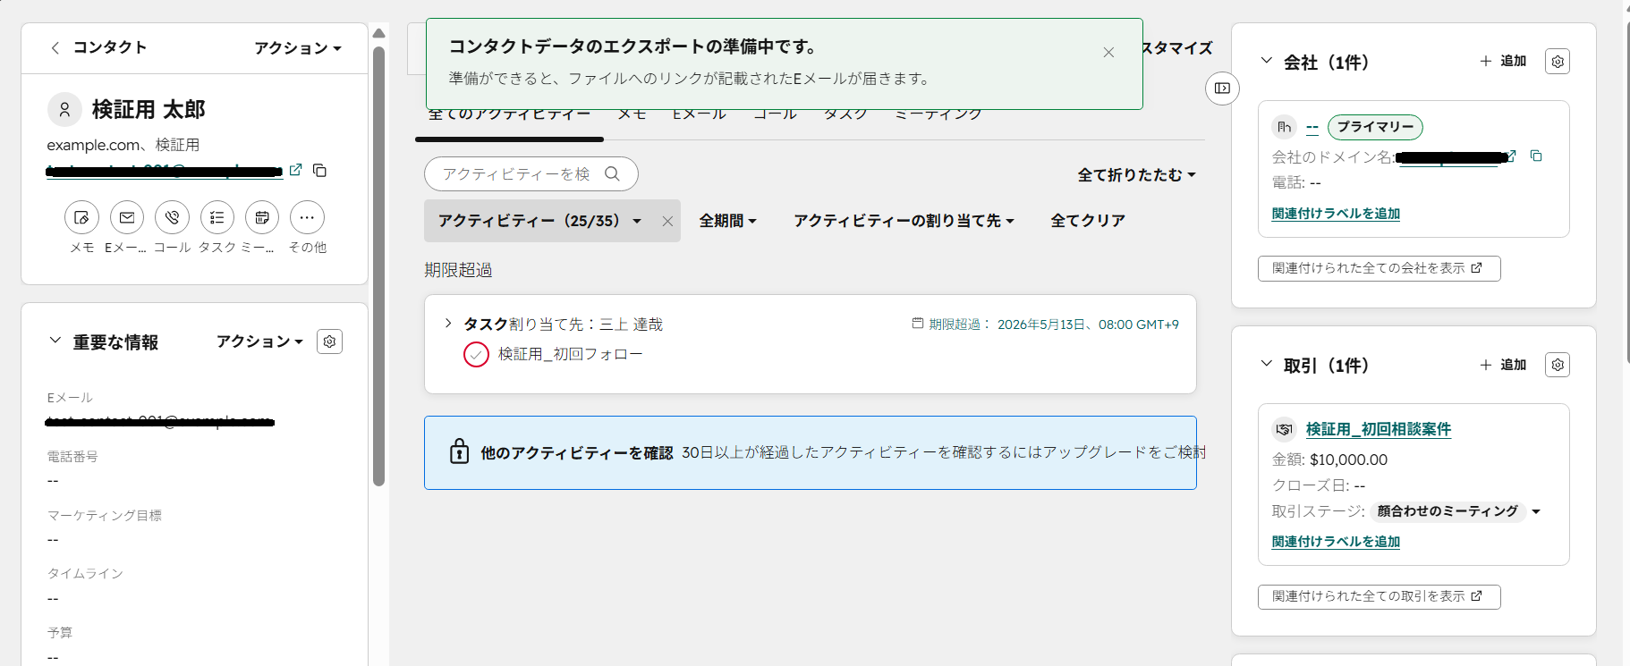Go back to the コンタクト list using the arrow
Viewport: 1630px width, 666px height.
[55, 47]
